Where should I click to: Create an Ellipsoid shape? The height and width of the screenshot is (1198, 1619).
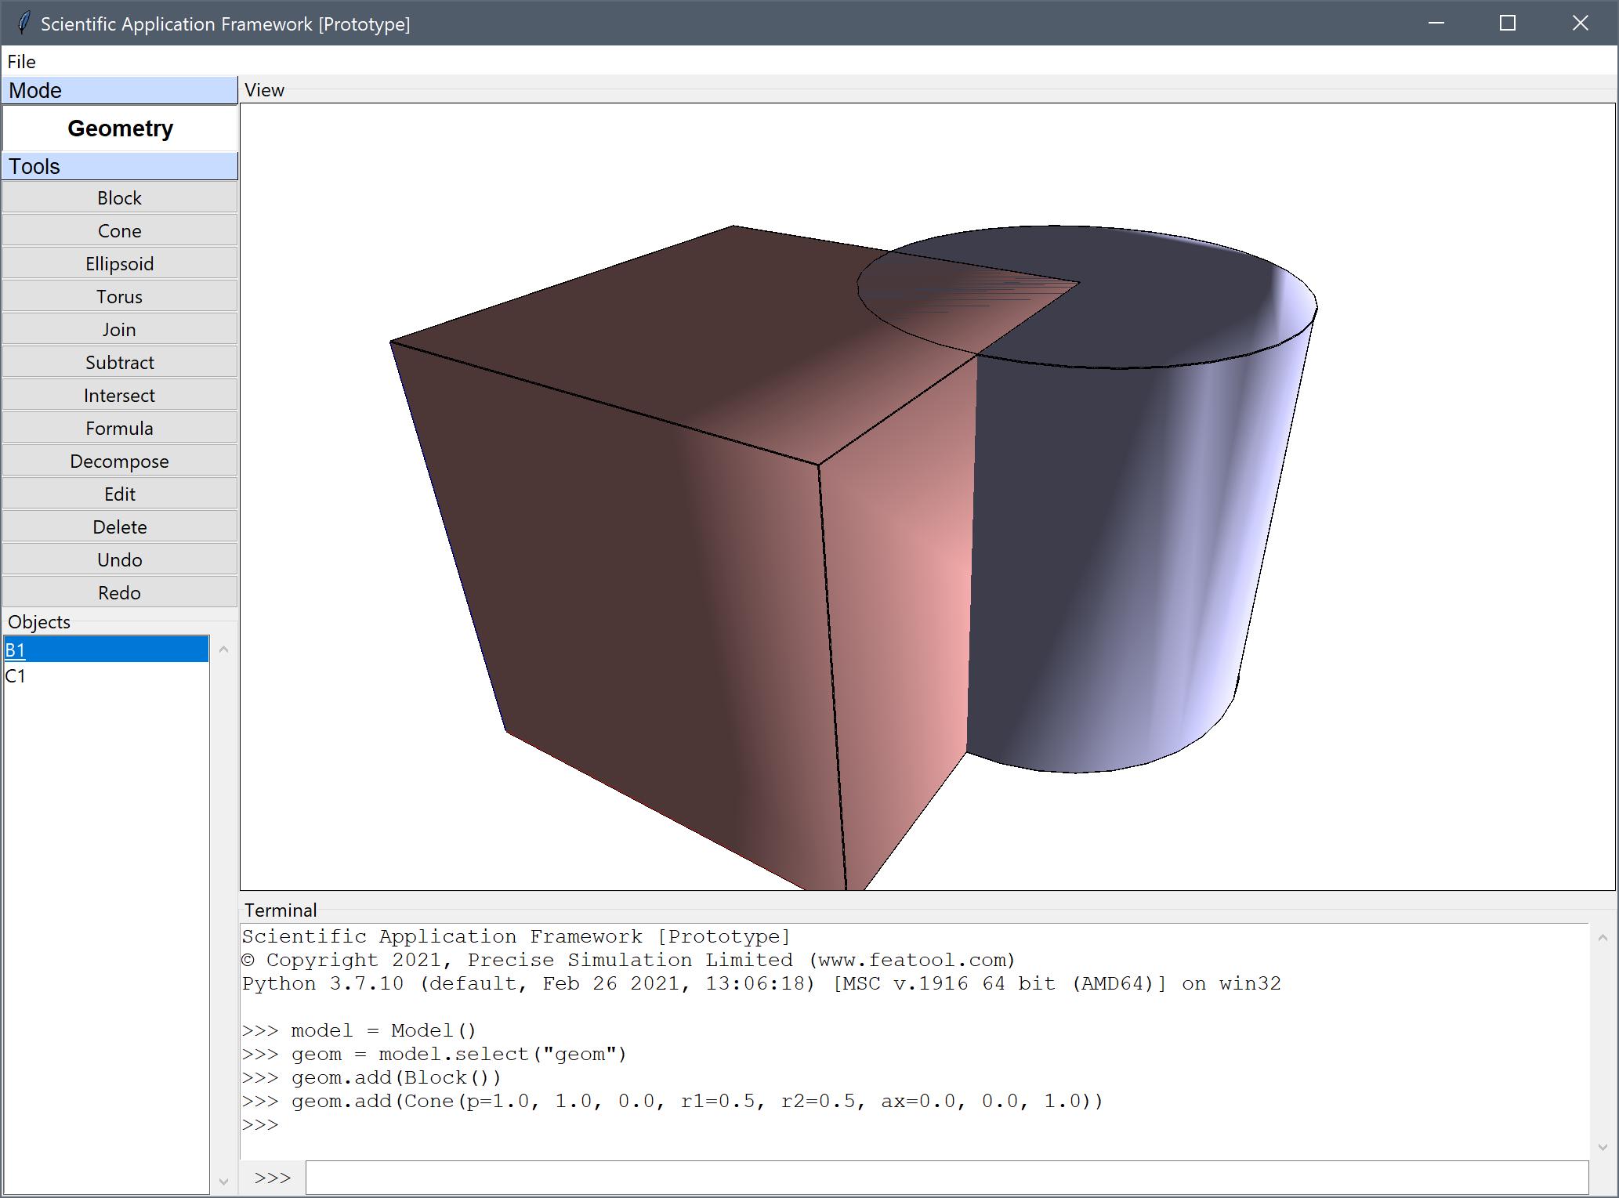click(119, 264)
